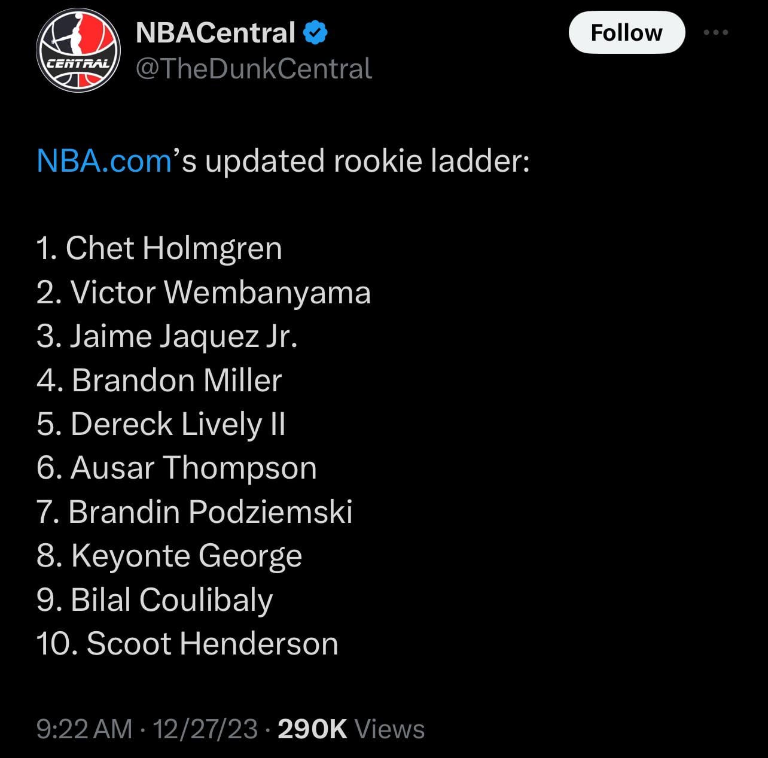
Task: Click the Keyonte George list entry
Action: 169,556
